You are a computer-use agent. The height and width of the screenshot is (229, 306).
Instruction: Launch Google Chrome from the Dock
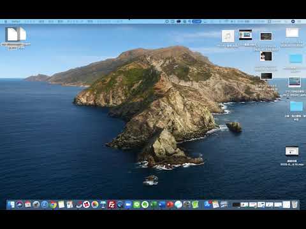(x=53, y=205)
